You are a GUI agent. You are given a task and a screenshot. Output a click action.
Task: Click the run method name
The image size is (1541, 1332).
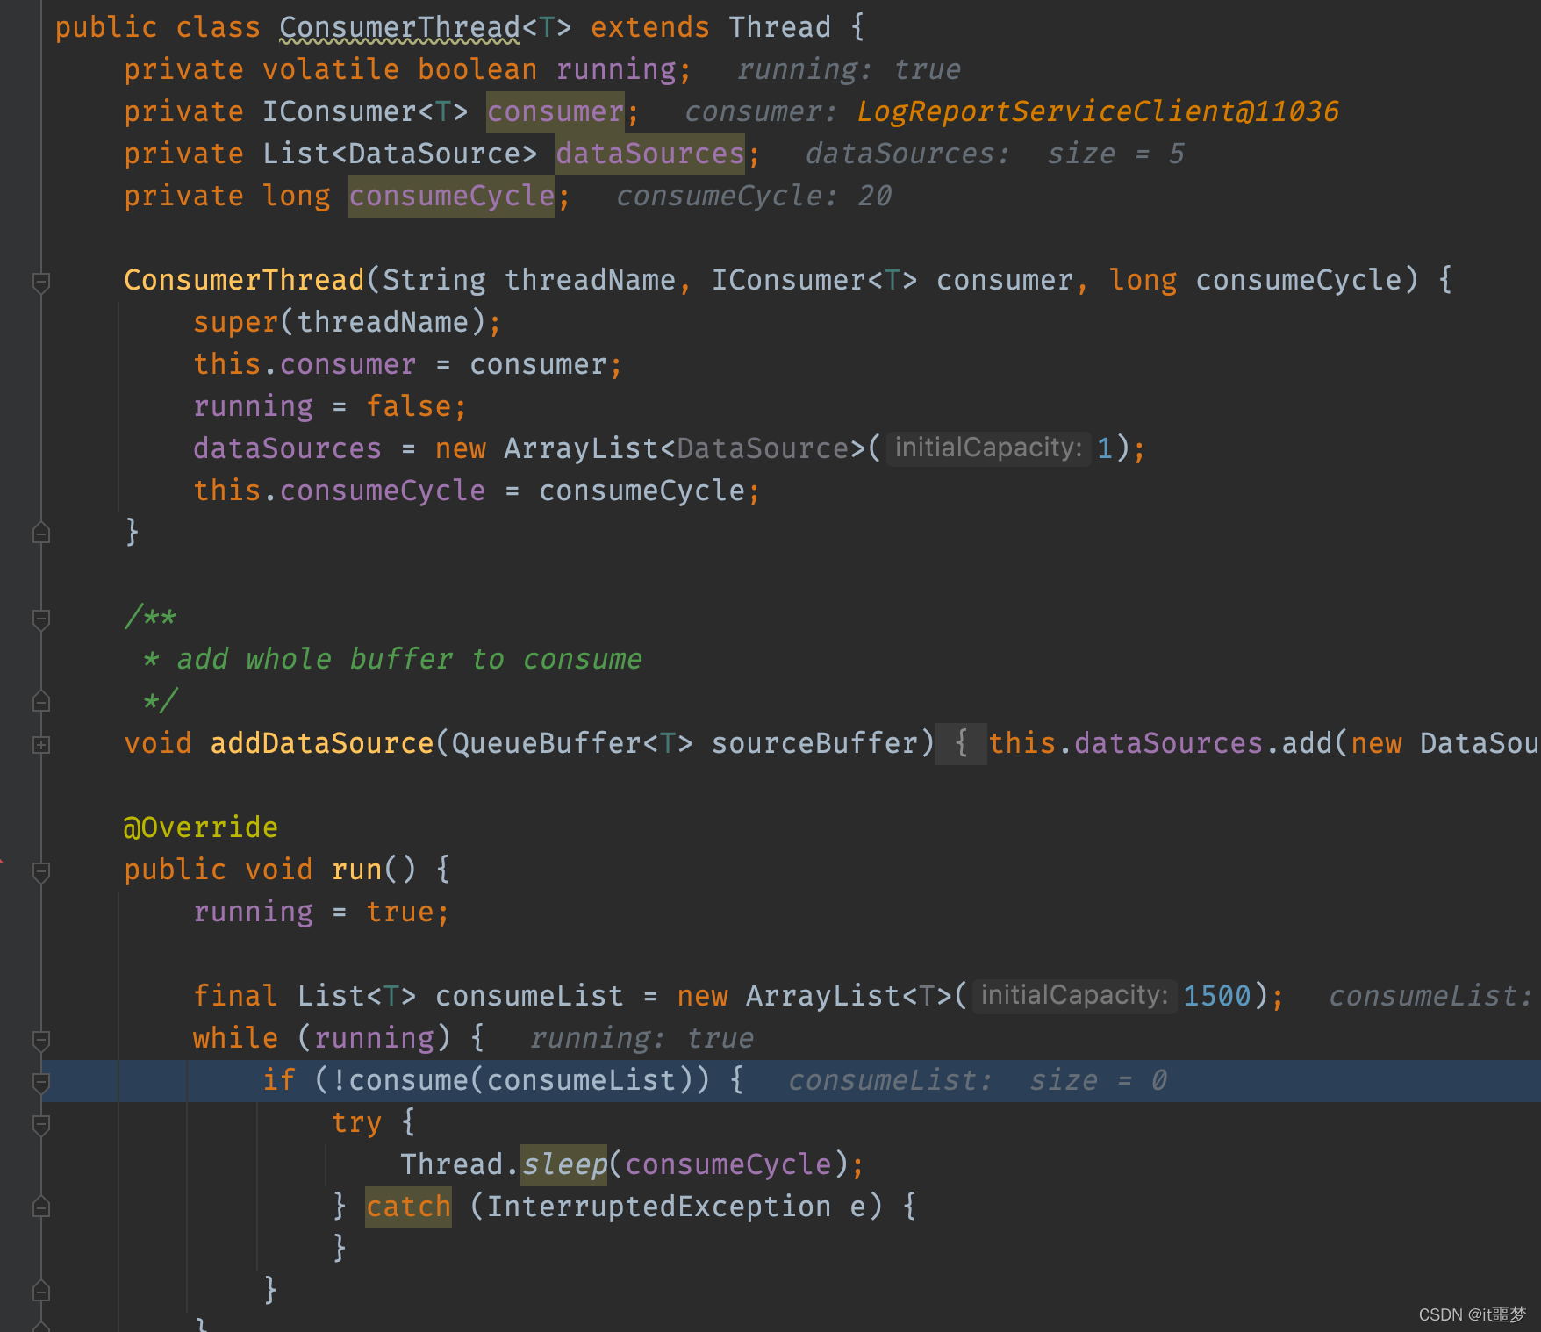click(x=356, y=870)
